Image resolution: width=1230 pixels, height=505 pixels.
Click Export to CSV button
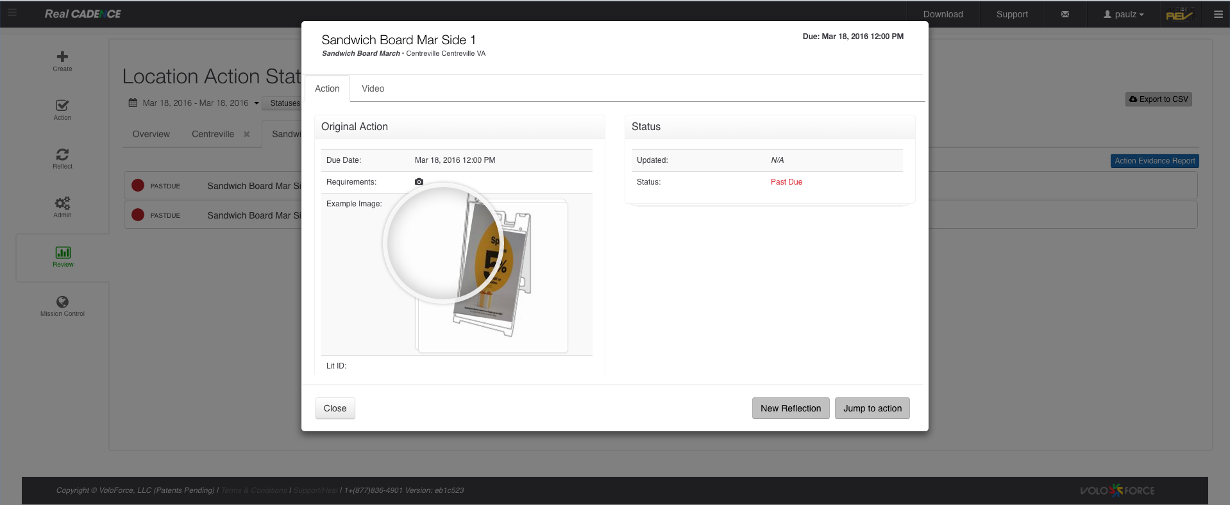1158,99
